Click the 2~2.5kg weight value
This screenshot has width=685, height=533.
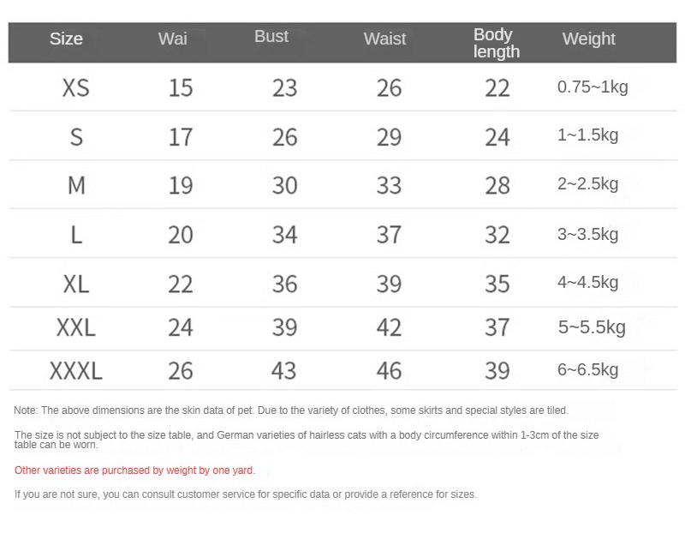pyautogui.click(x=587, y=183)
